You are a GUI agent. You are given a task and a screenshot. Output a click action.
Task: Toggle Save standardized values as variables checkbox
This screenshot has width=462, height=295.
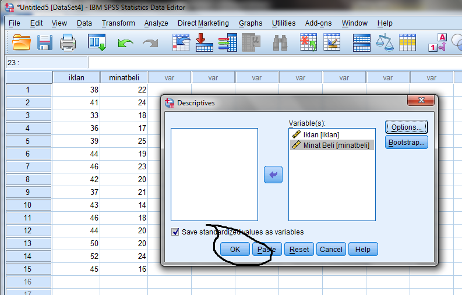point(175,232)
